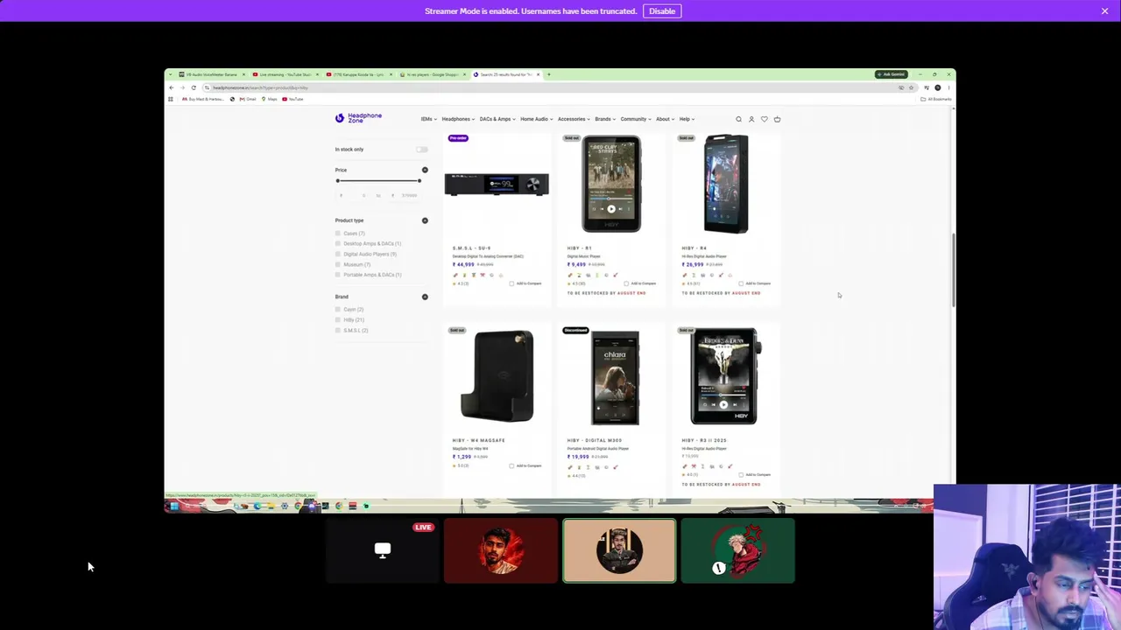
Task: Open the HiBy W4 Magsafe product image
Action: (497, 376)
